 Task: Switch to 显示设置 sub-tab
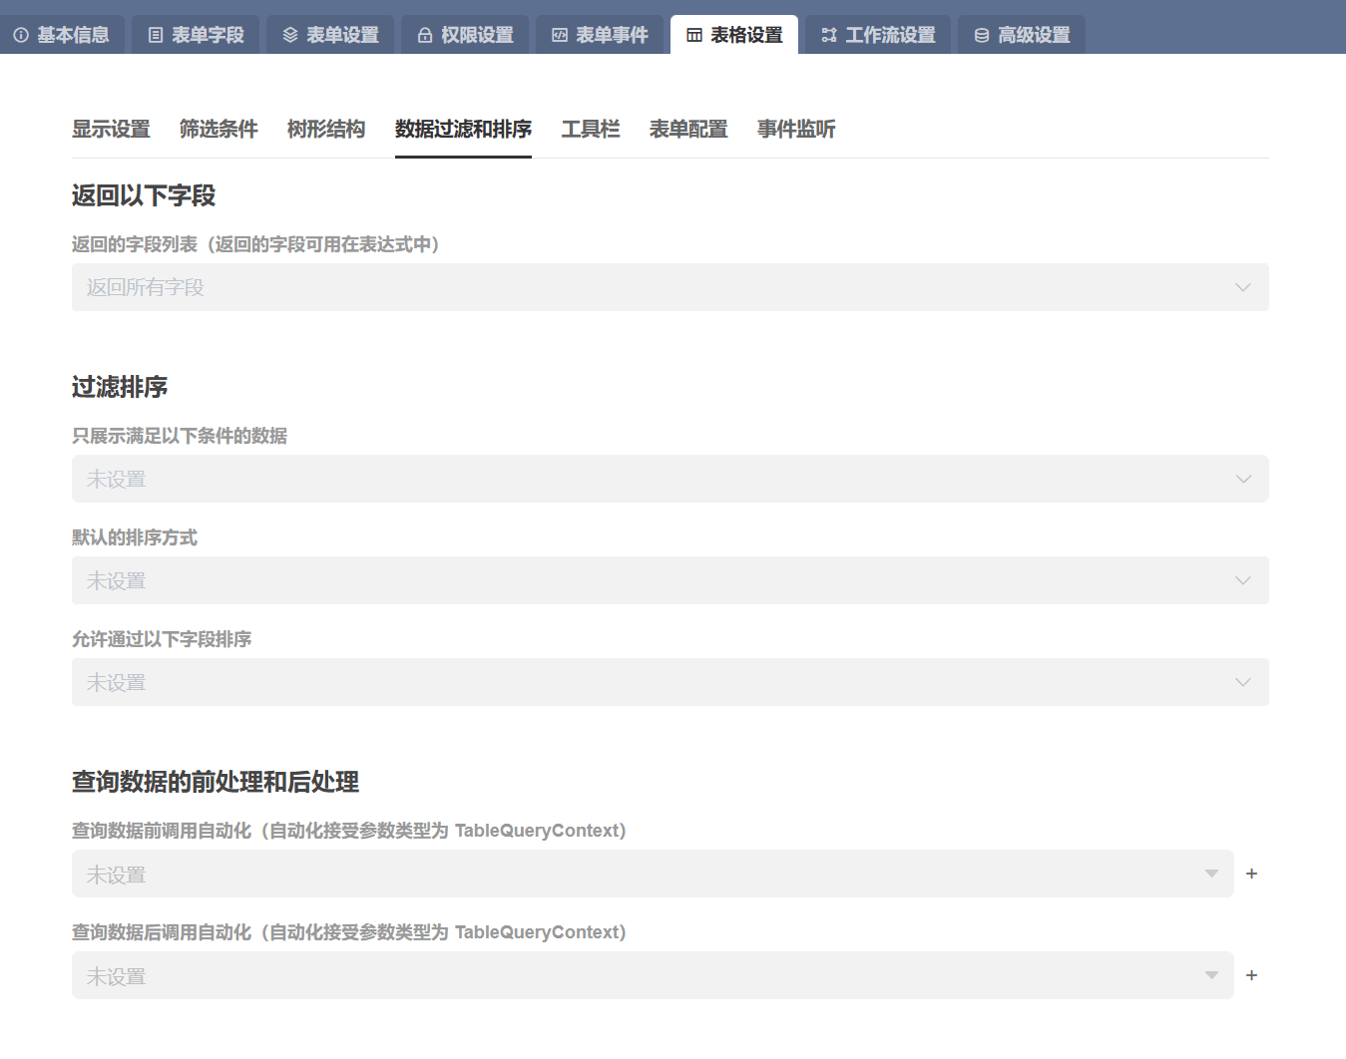pyautogui.click(x=111, y=129)
